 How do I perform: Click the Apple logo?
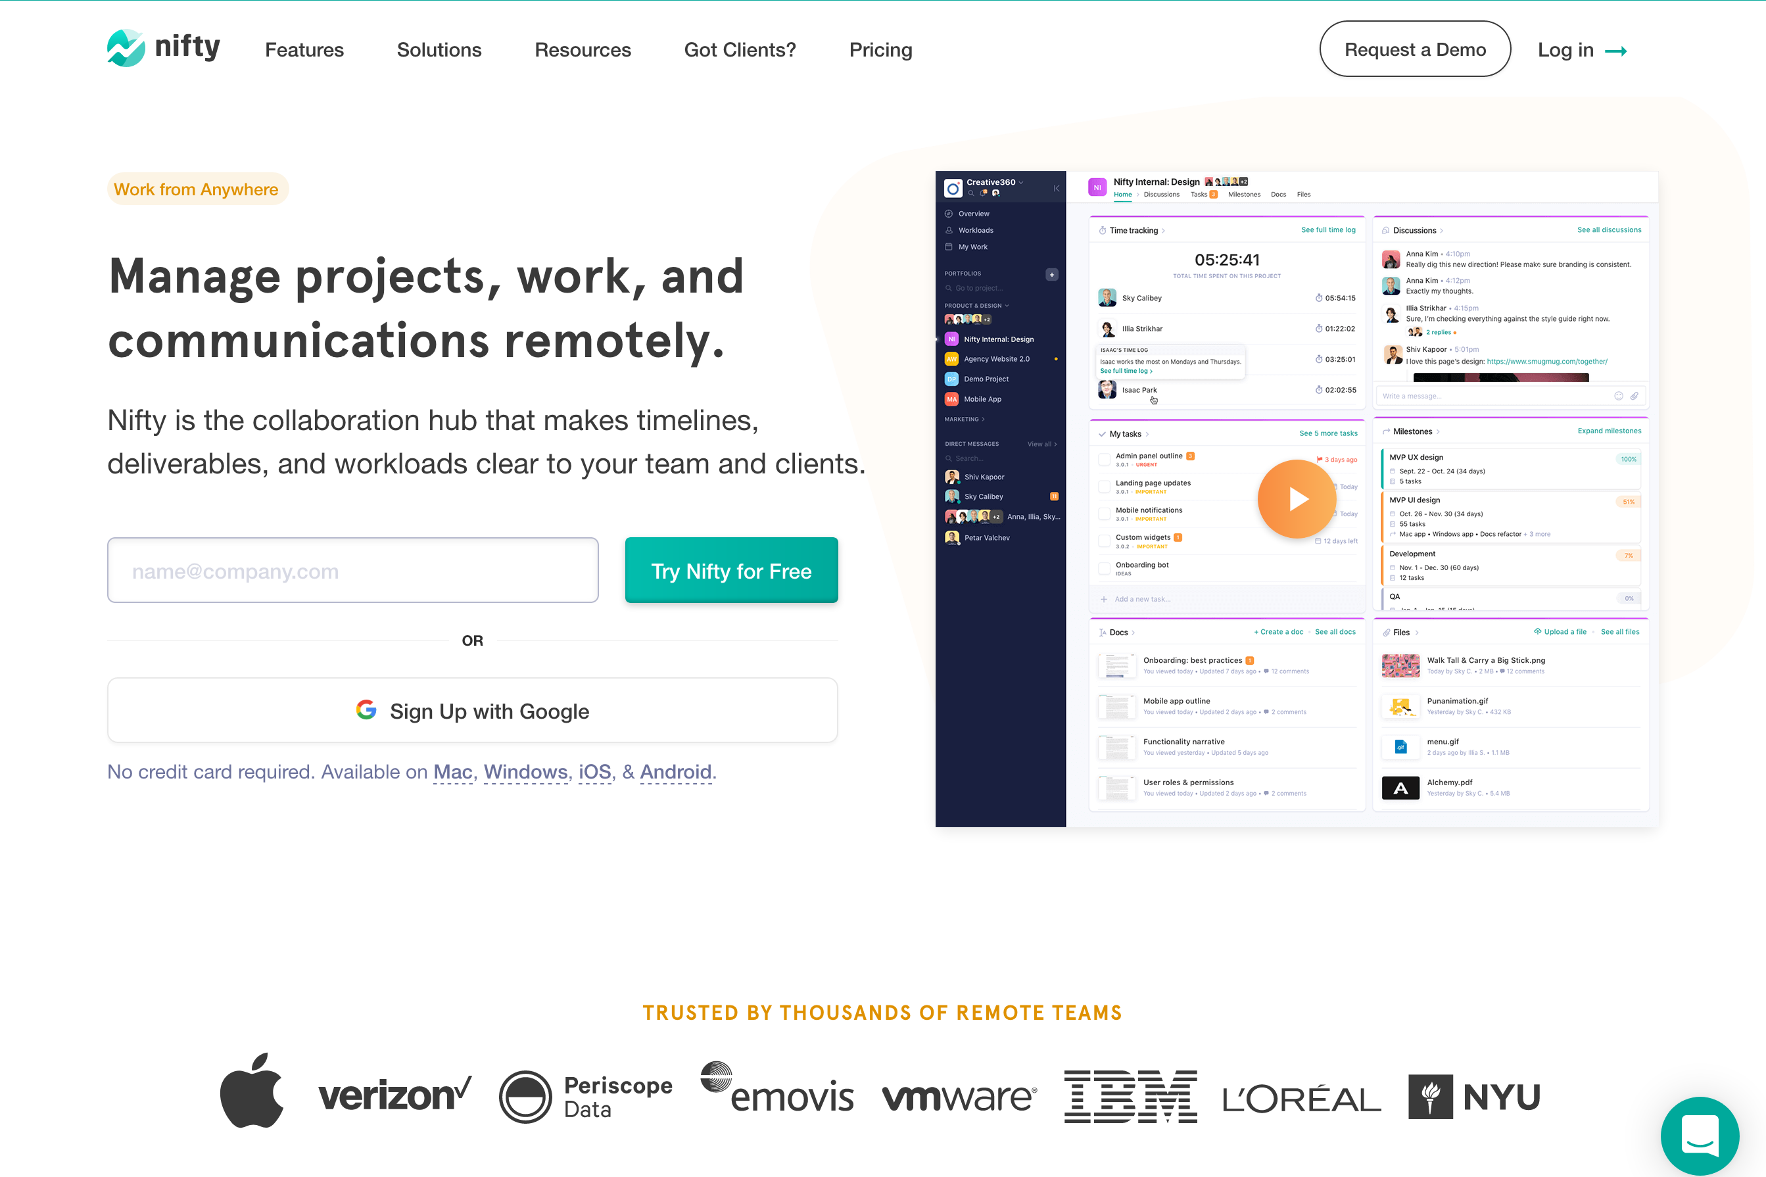tap(251, 1090)
